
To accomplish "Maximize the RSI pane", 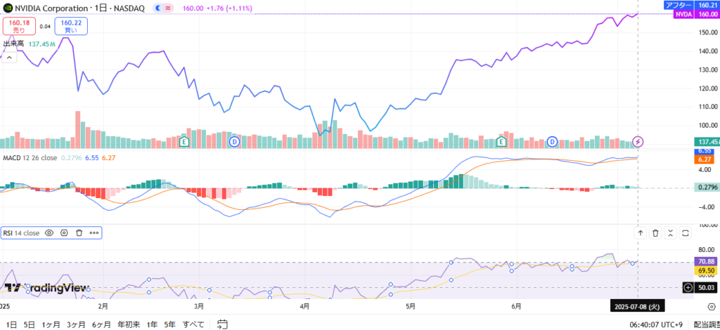I will 686,233.
